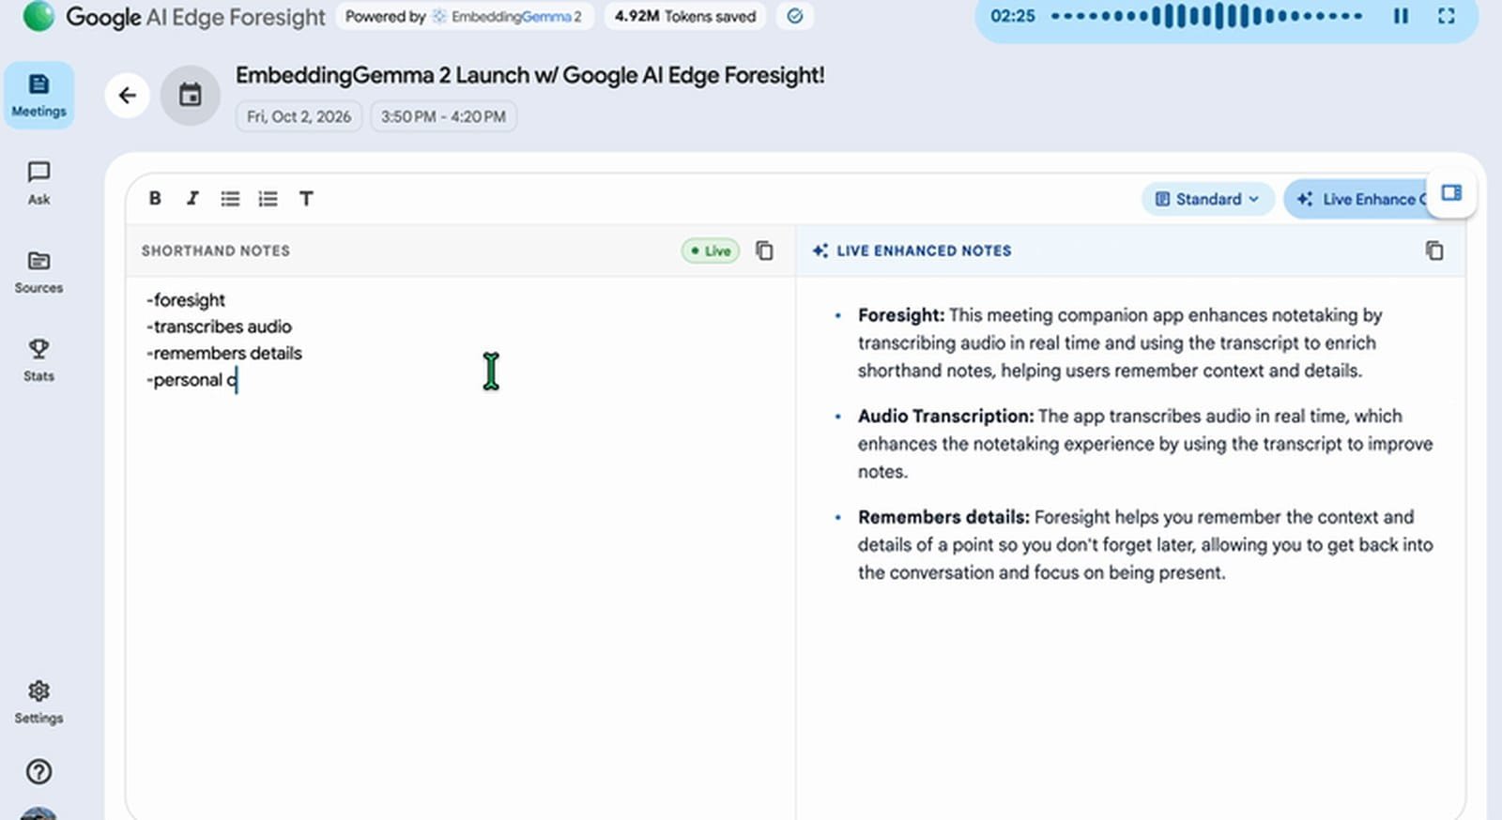Open Settings from the sidebar
This screenshot has width=1502, height=820.
(38, 703)
